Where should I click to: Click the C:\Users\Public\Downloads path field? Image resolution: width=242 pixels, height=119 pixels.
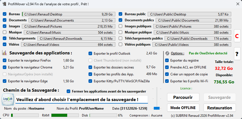click(198, 38)
